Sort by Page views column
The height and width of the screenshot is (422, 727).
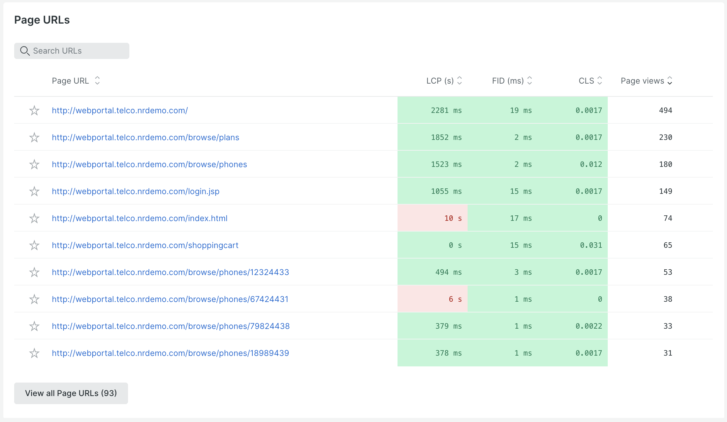(670, 81)
